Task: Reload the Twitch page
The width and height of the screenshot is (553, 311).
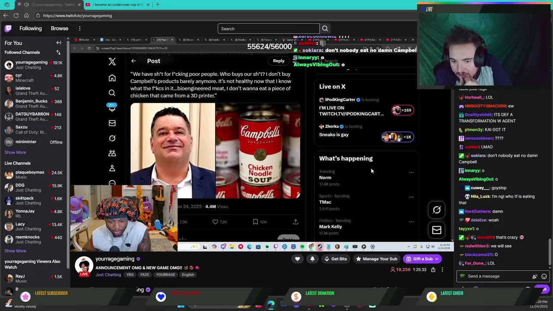Action: [x=16, y=16]
